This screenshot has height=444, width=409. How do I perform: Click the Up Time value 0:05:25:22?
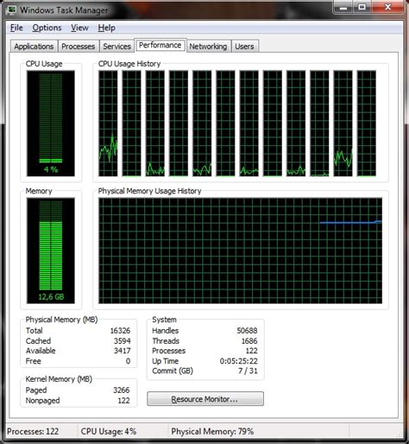pyautogui.click(x=239, y=361)
